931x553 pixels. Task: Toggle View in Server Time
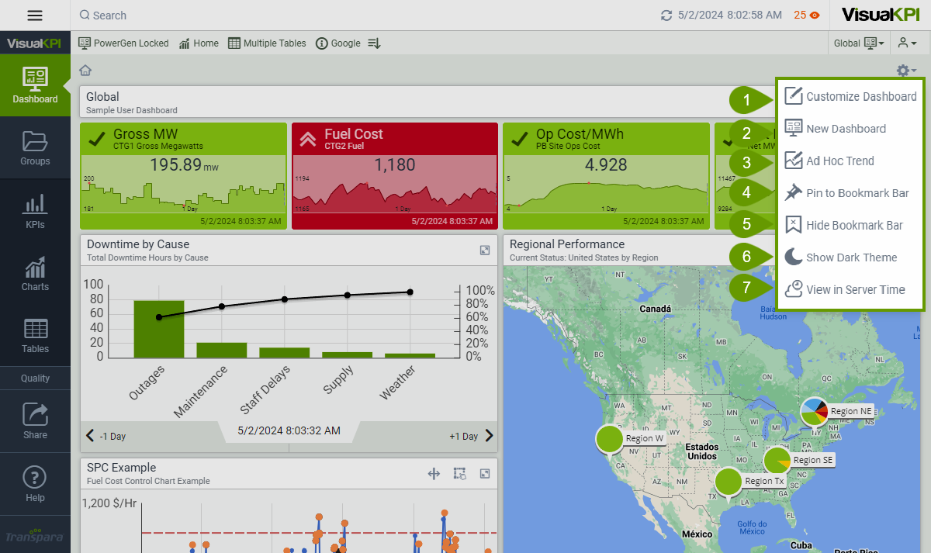[855, 289]
